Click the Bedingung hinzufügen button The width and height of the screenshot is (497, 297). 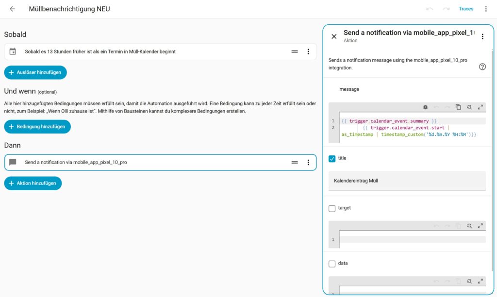37,127
